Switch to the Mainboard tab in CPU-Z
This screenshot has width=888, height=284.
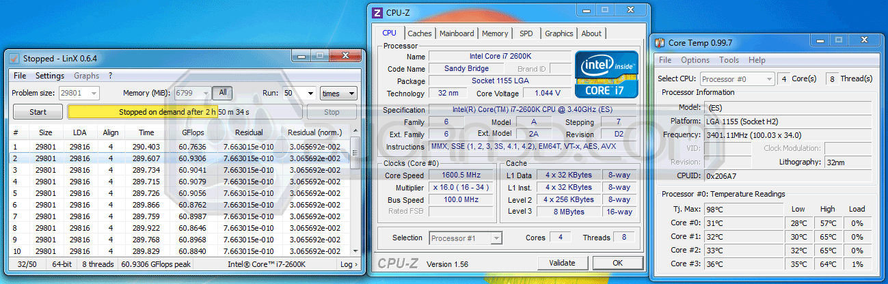[x=457, y=33]
